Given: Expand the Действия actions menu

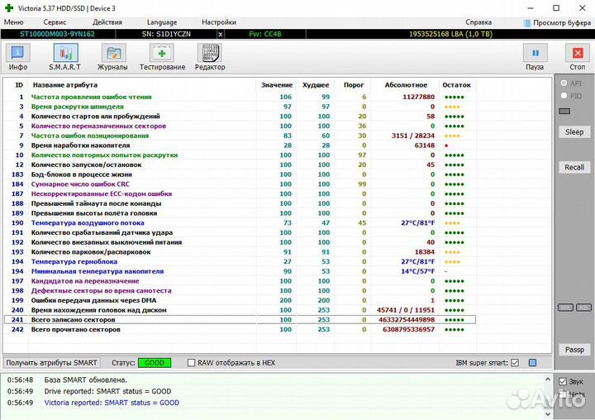Looking at the screenshot, I should point(107,21).
